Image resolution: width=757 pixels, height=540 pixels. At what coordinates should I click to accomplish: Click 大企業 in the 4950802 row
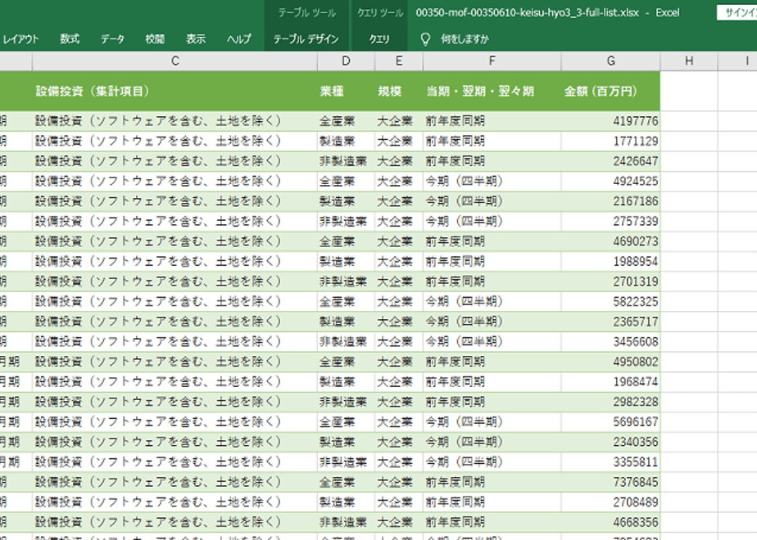coord(395,362)
